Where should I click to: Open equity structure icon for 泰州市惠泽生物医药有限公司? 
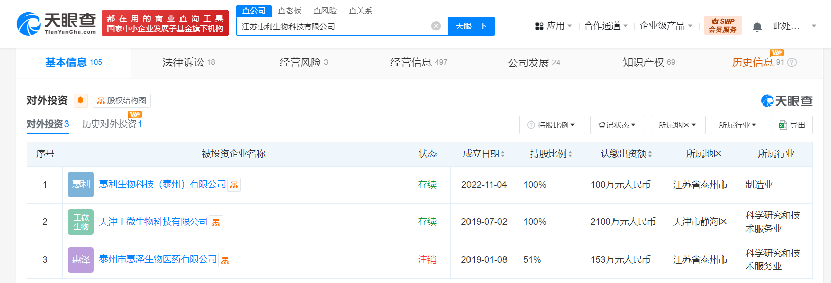click(x=225, y=260)
